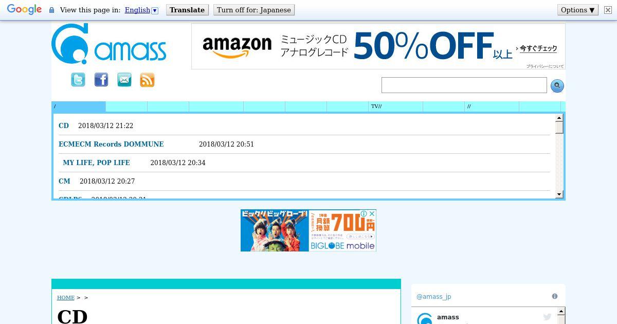Image resolution: width=617 pixels, height=324 pixels.
Task: Click the AdChoices icon on BIGLOBE ad
Action: click(363, 213)
